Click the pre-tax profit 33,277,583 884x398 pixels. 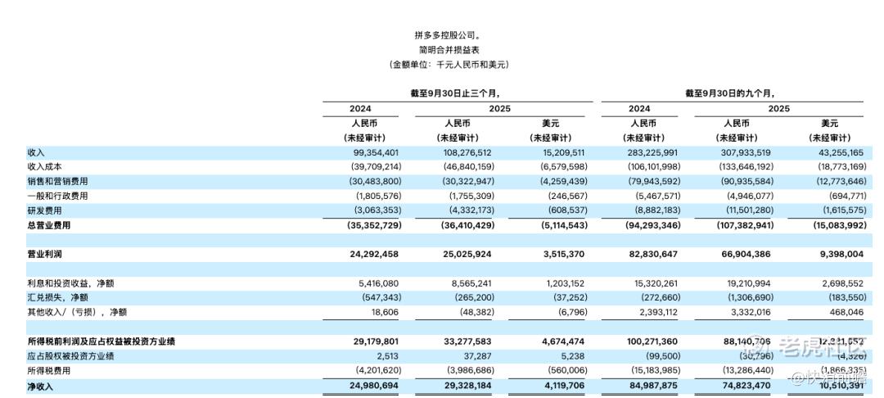click(467, 341)
